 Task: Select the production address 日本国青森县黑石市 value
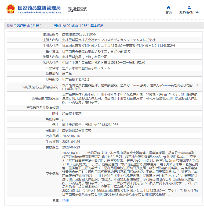tap(96, 51)
